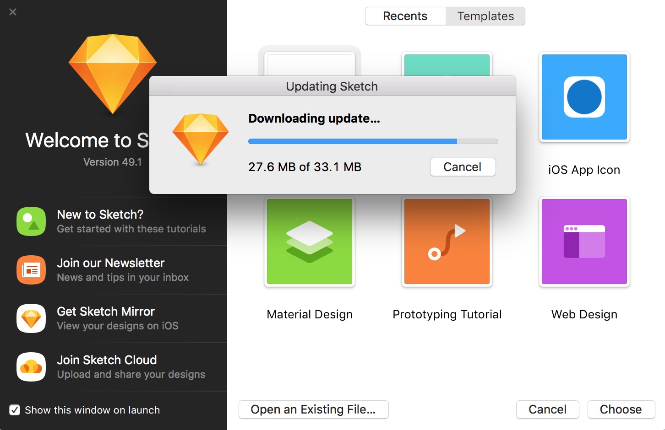The width and height of the screenshot is (665, 430).
Task: Select the Material Design template thumbnail
Action: pyautogui.click(x=310, y=242)
